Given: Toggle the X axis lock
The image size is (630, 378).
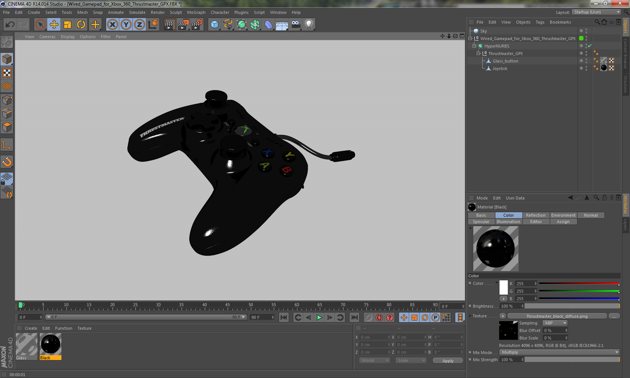Looking at the screenshot, I should pos(112,25).
